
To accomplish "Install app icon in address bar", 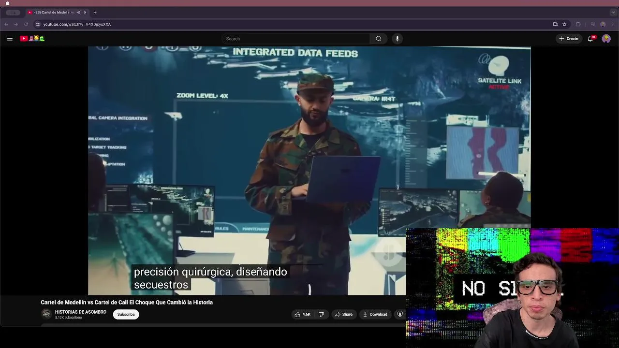I will point(555,24).
